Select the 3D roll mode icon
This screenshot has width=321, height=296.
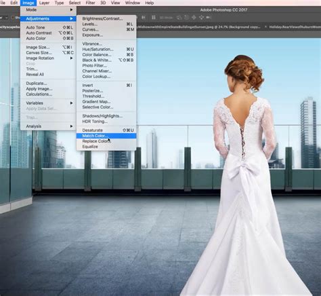click(186, 18)
